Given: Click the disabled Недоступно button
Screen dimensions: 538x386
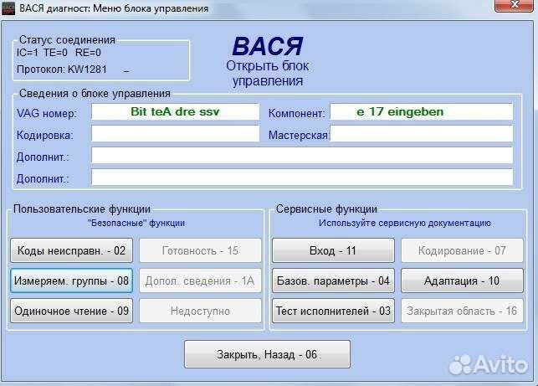Looking at the screenshot, I should point(200,311).
